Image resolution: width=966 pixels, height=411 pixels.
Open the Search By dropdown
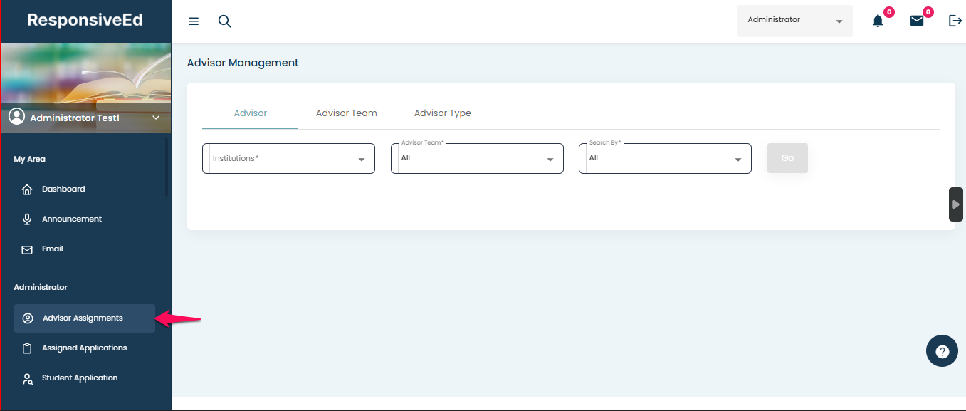click(x=665, y=159)
